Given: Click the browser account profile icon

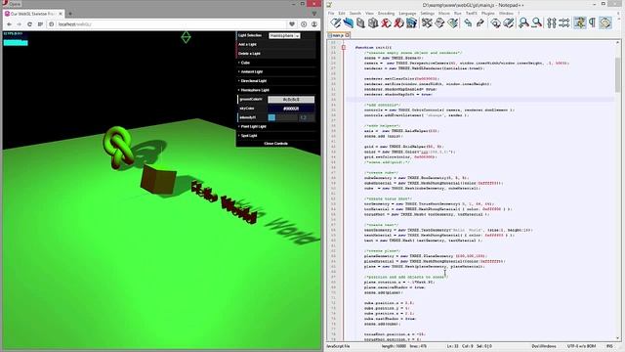Looking at the screenshot, I should 314,24.
